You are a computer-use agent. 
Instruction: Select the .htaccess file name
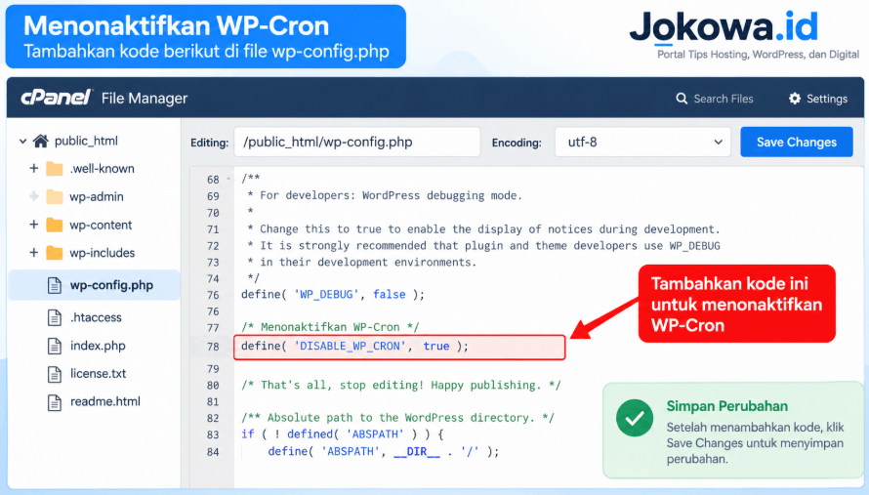point(96,317)
